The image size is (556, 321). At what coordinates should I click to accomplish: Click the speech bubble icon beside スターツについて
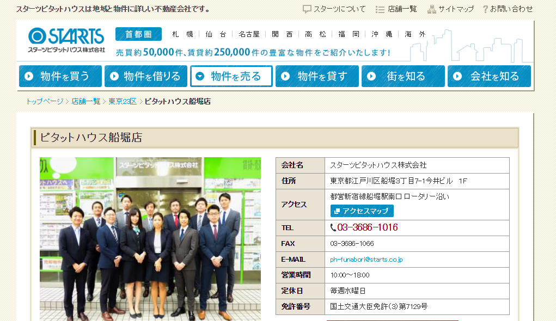(x=307, y=9)
